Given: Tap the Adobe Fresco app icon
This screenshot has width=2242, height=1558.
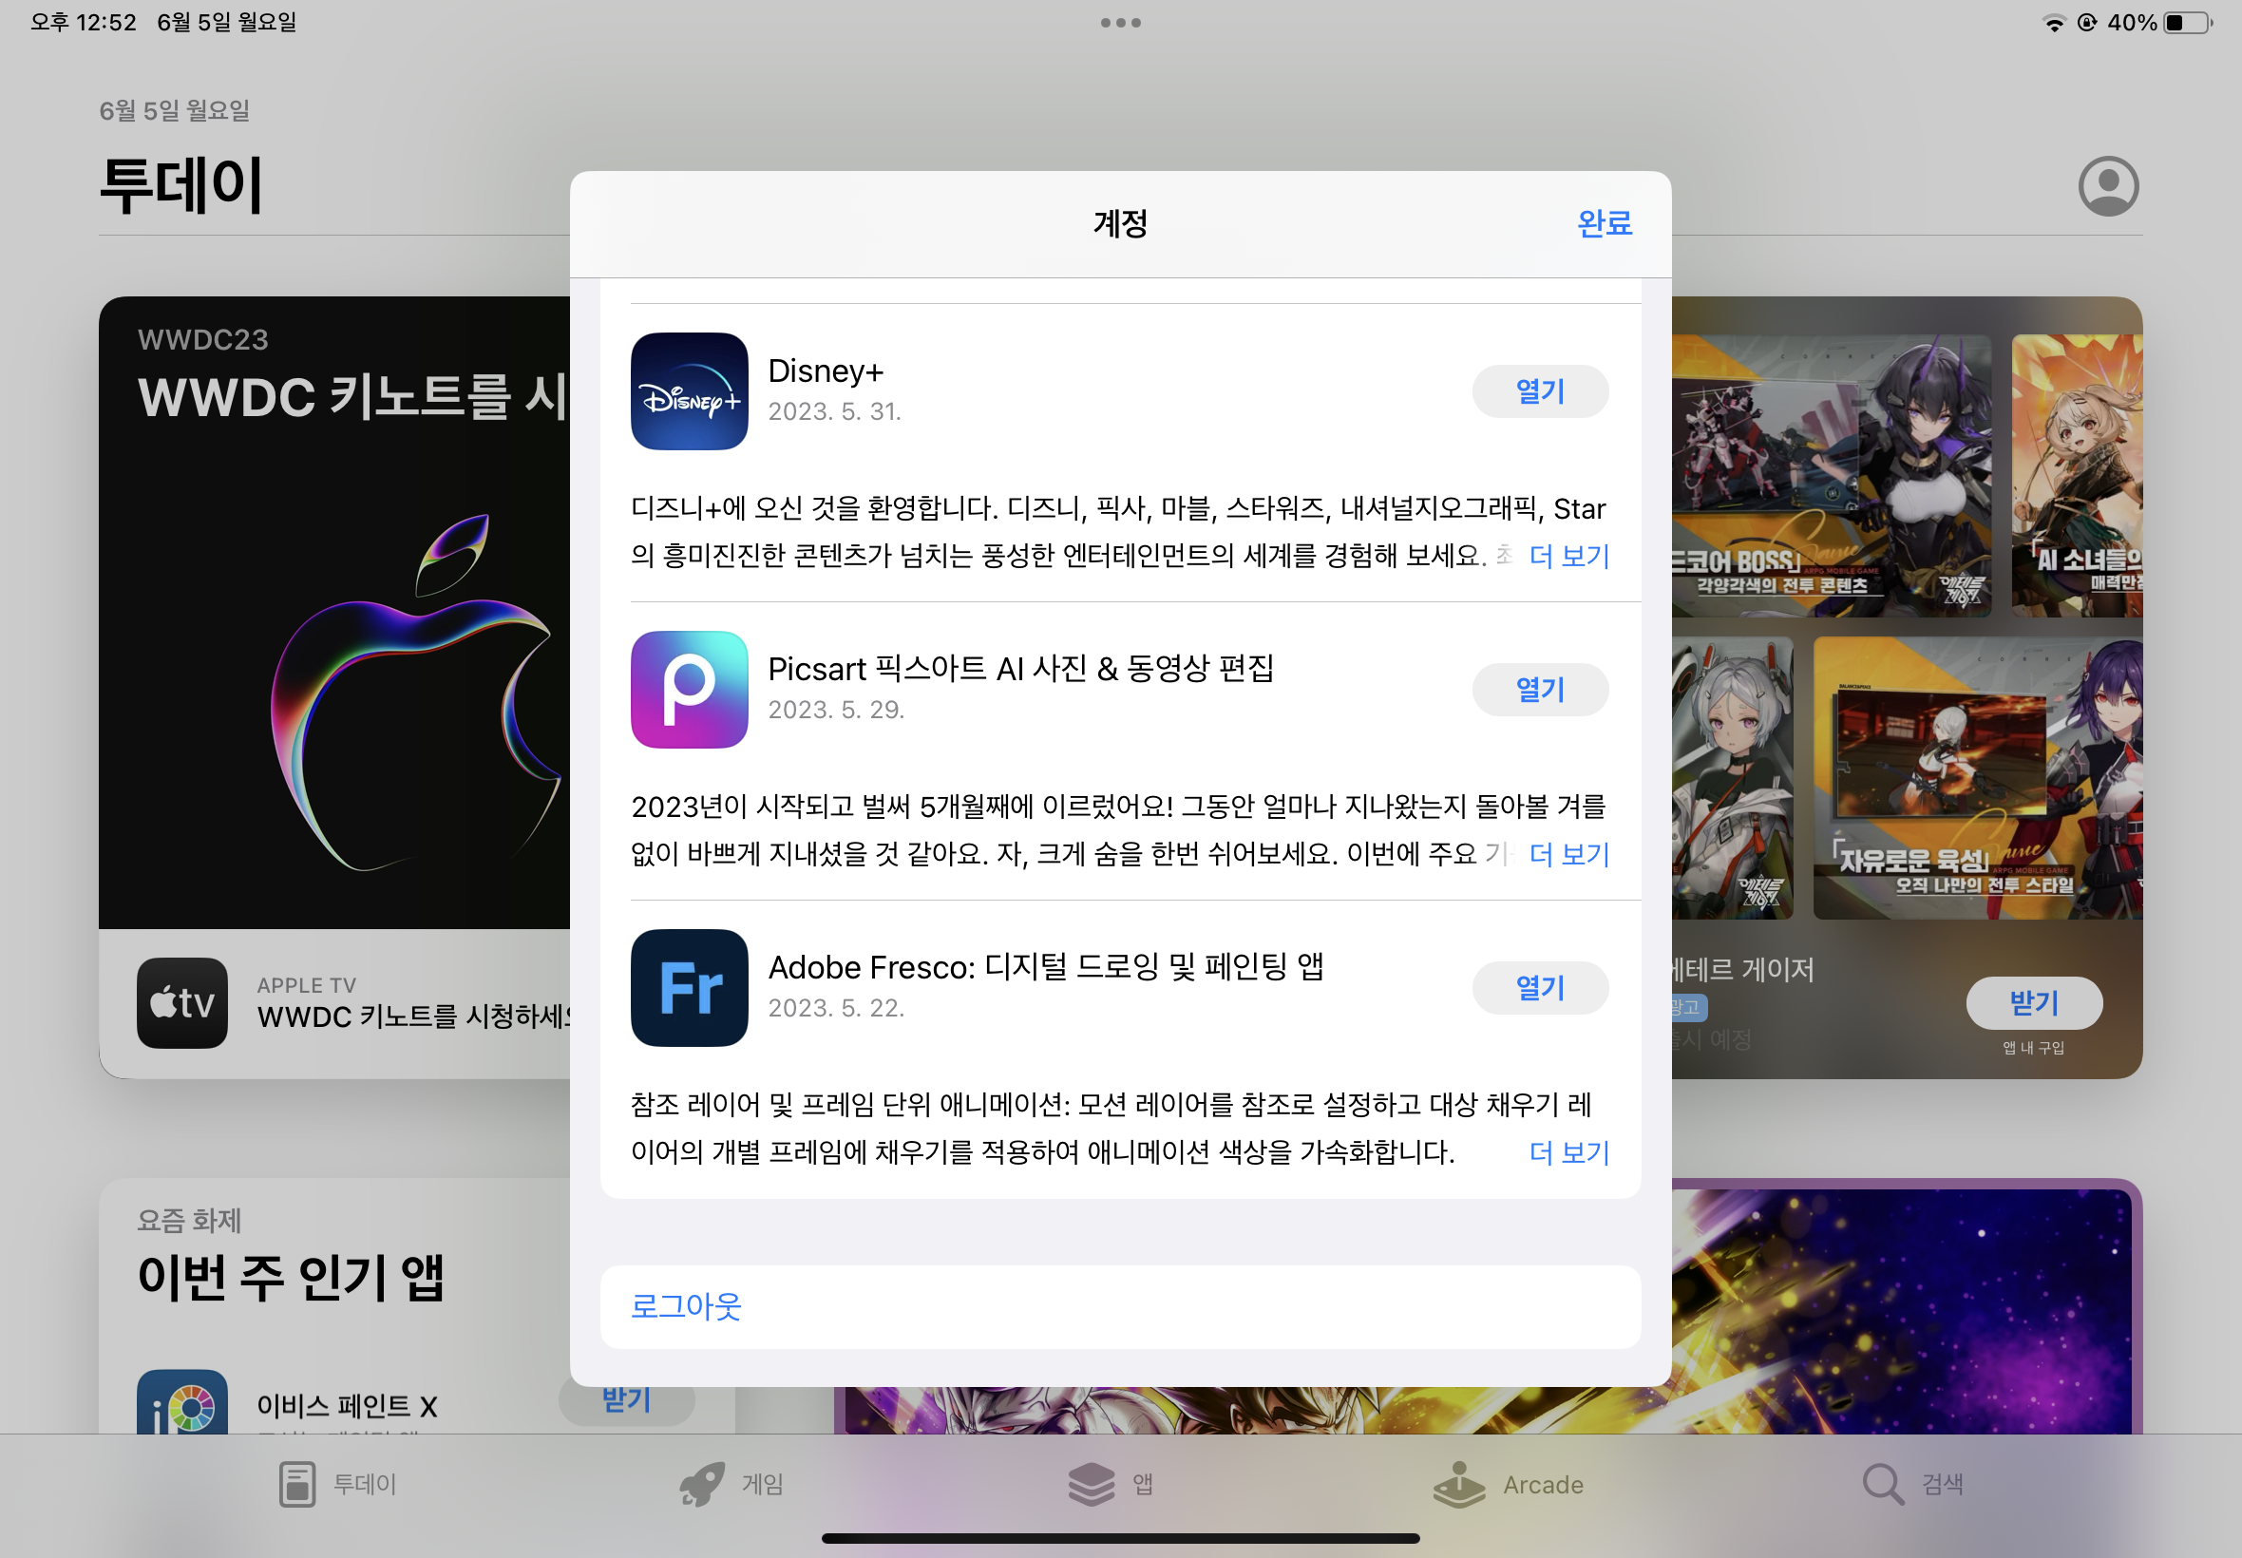Looking at the screenshot, I should point(689,988).
